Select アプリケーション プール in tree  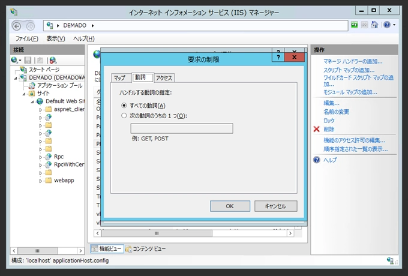click(x=59, y=86)
